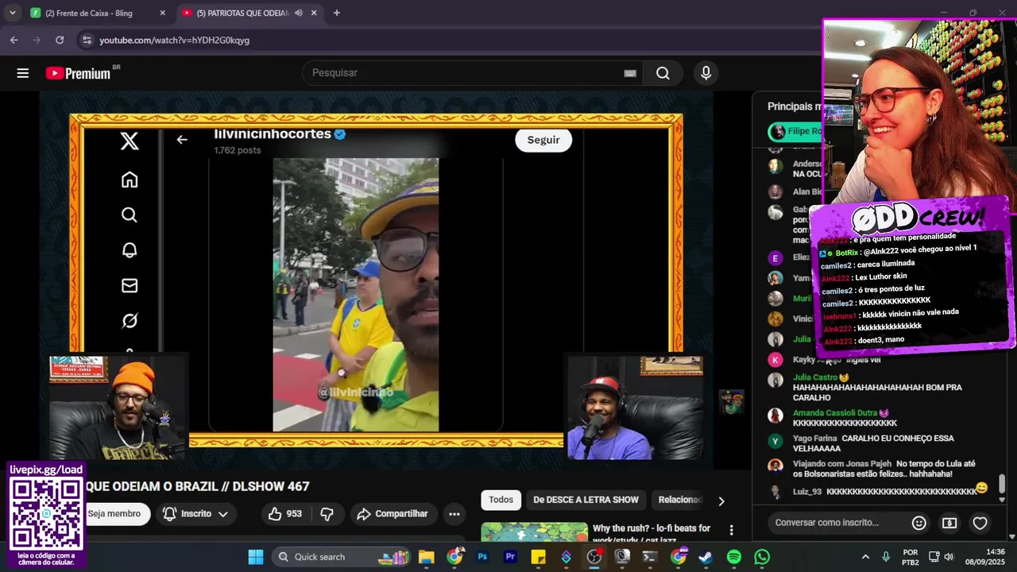The height and width of the screenshot is (572, 1017).
Task: Open Sticky Notes from taskbar
Action: pos(538,557)
